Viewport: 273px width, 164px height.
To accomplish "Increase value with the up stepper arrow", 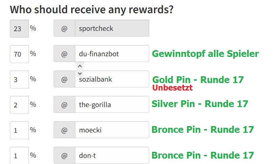I will 80,66.
